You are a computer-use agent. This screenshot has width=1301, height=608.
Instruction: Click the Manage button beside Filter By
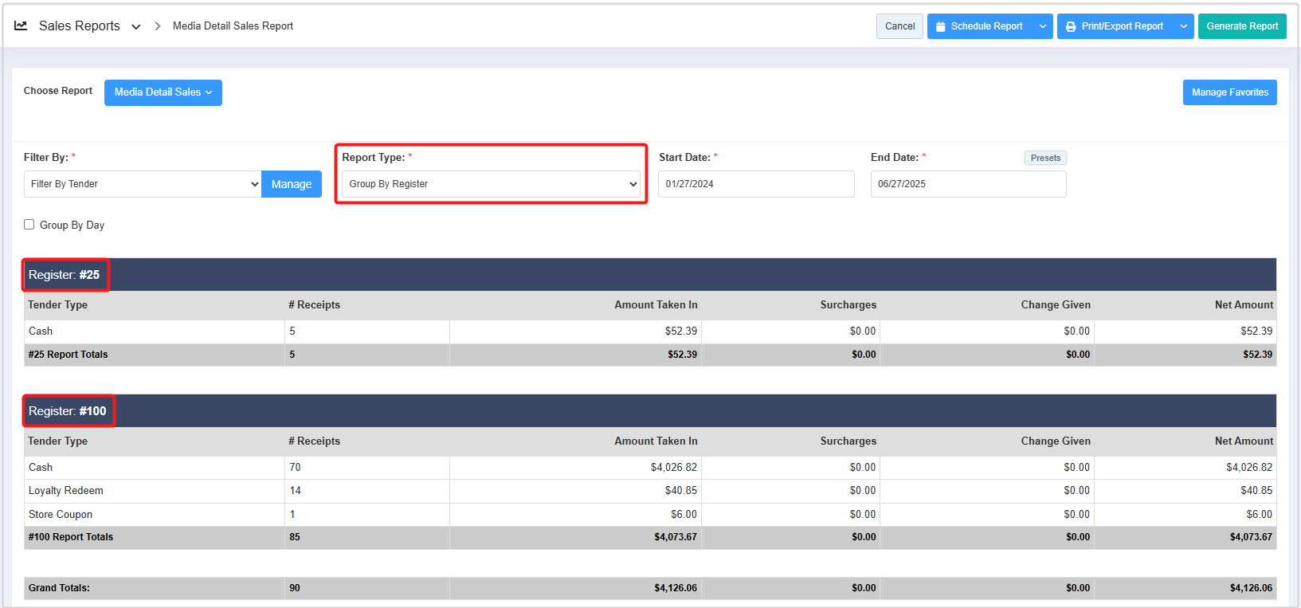[x=292, y=184]
